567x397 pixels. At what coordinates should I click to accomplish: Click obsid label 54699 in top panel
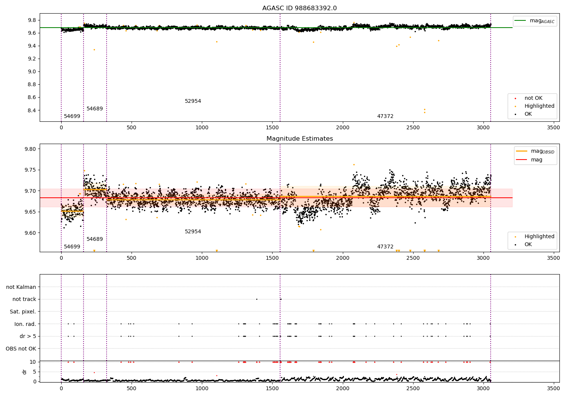72,116
